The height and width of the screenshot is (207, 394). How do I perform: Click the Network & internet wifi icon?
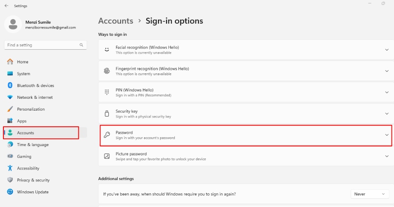tap(10, 97)
